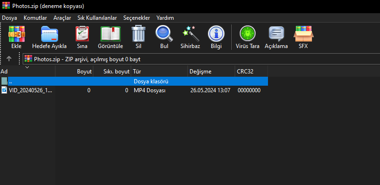Select the VID_20240526_1... file name
380x185 pixels.
pyautogui.click(x=30, y=90)
